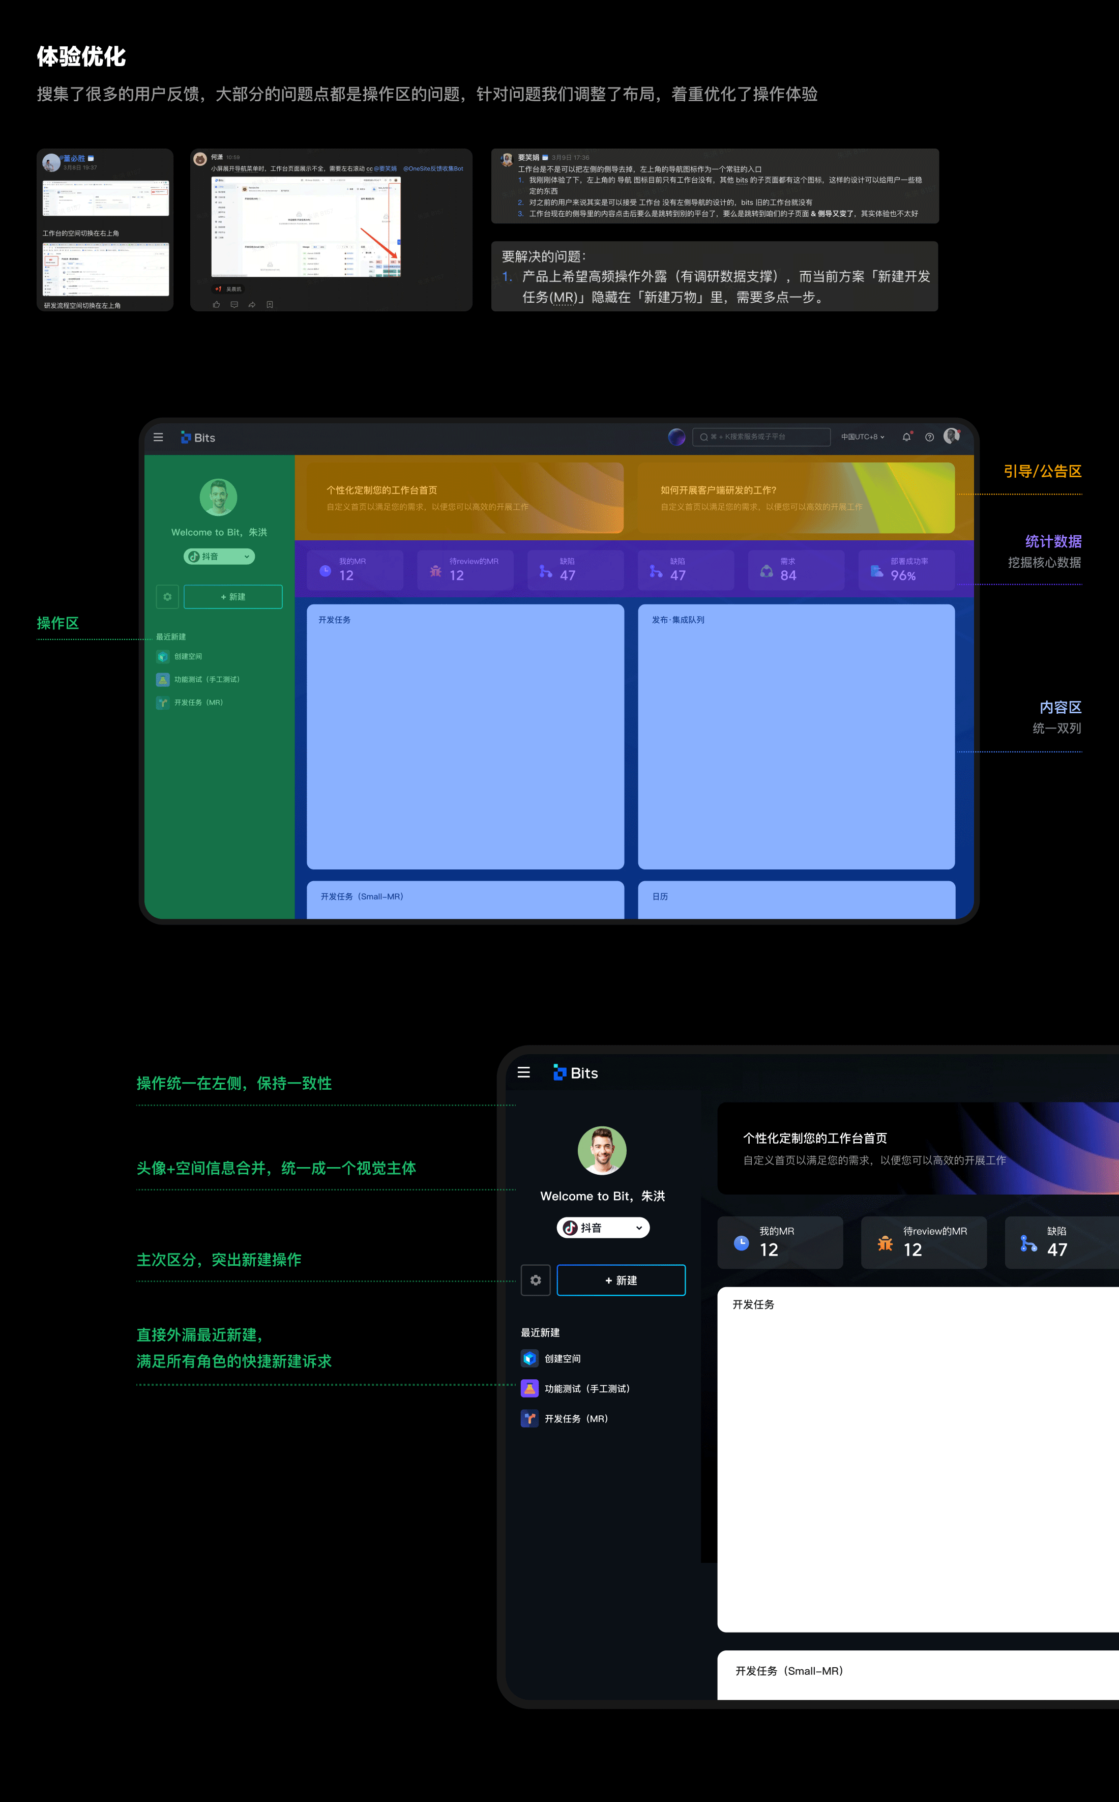This screenshot has height=1802, width=1119.
Task: Open user avatar in top right bar
Action: point(952,436)
